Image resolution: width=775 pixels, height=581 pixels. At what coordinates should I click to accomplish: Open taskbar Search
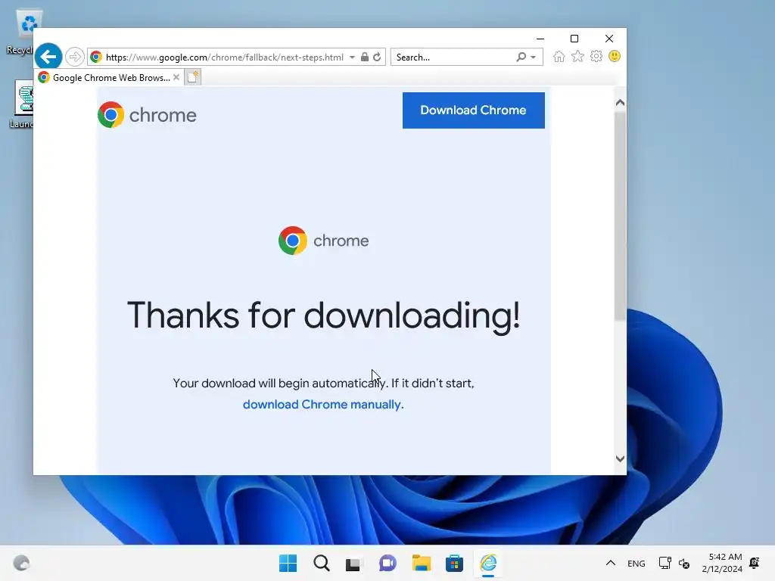point(321,563)
